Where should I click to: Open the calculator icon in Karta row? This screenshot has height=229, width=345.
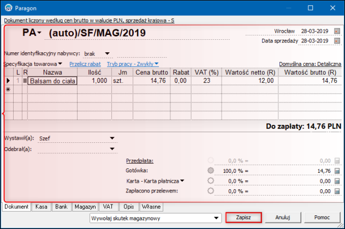[337, 181]
